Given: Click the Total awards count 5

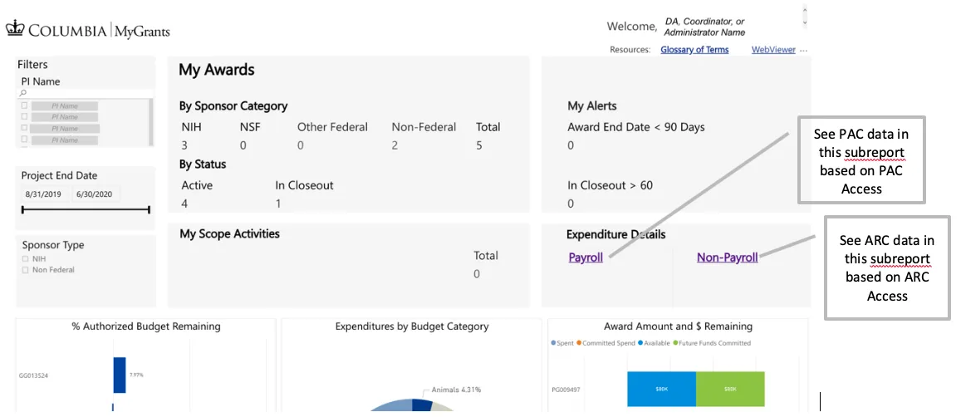Looking at the screenshot, I should (x=479, y=145).
